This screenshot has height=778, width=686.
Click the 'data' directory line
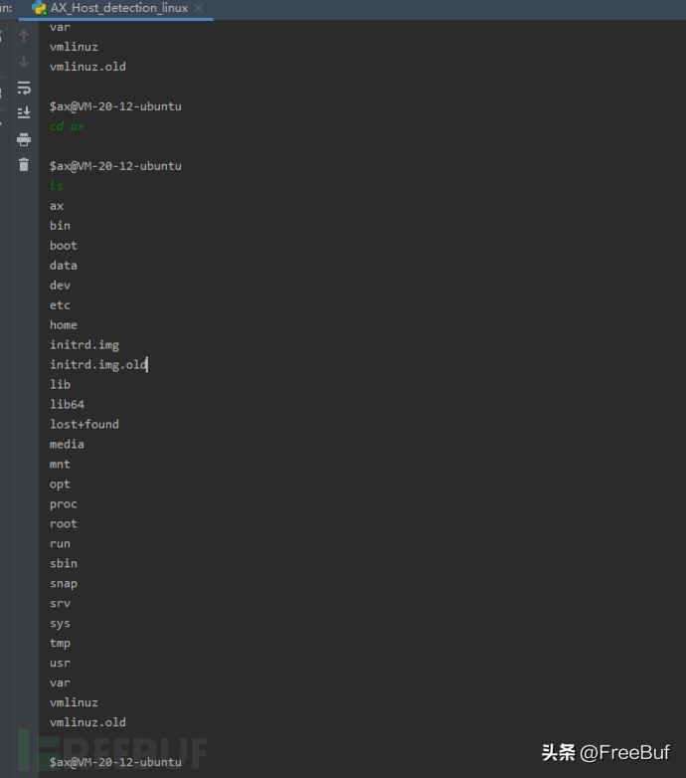pos(63,266)
